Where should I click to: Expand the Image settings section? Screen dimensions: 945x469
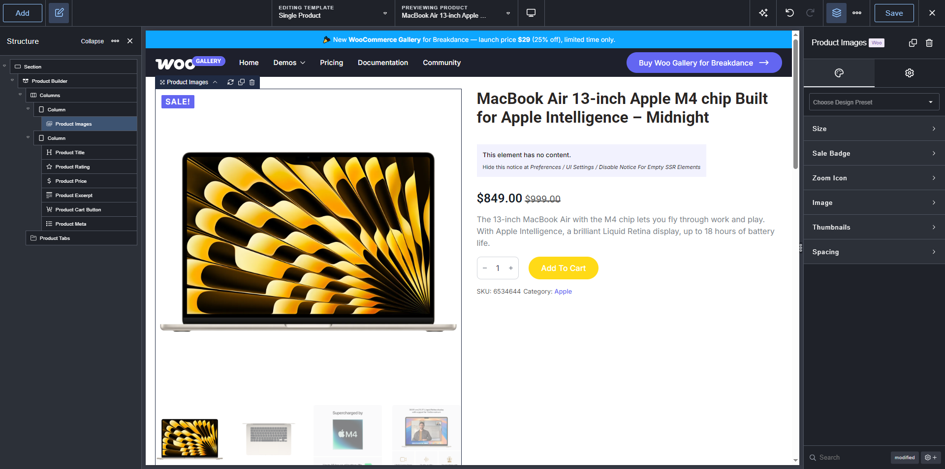[874, 202]
